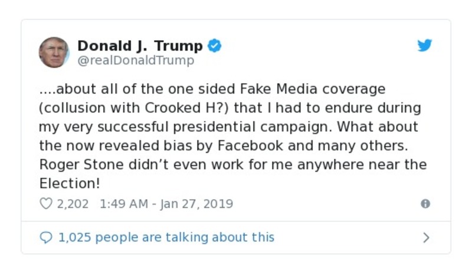Screen dimensions: 472x275
Task: Open the tweet info icon
Action: pyautogui.click(x=425, y=204)
